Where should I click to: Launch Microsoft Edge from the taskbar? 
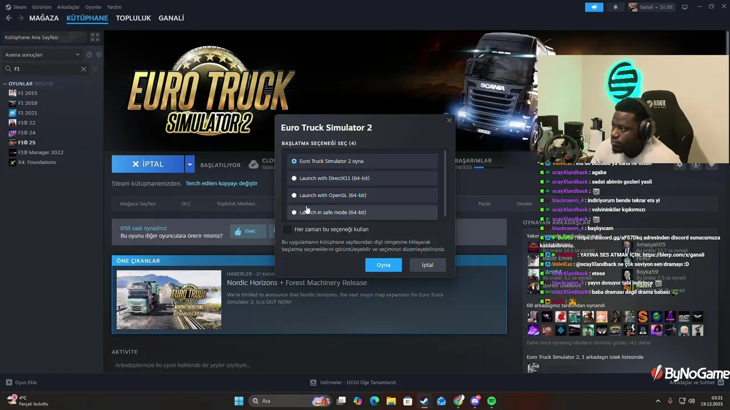(374, 401)
